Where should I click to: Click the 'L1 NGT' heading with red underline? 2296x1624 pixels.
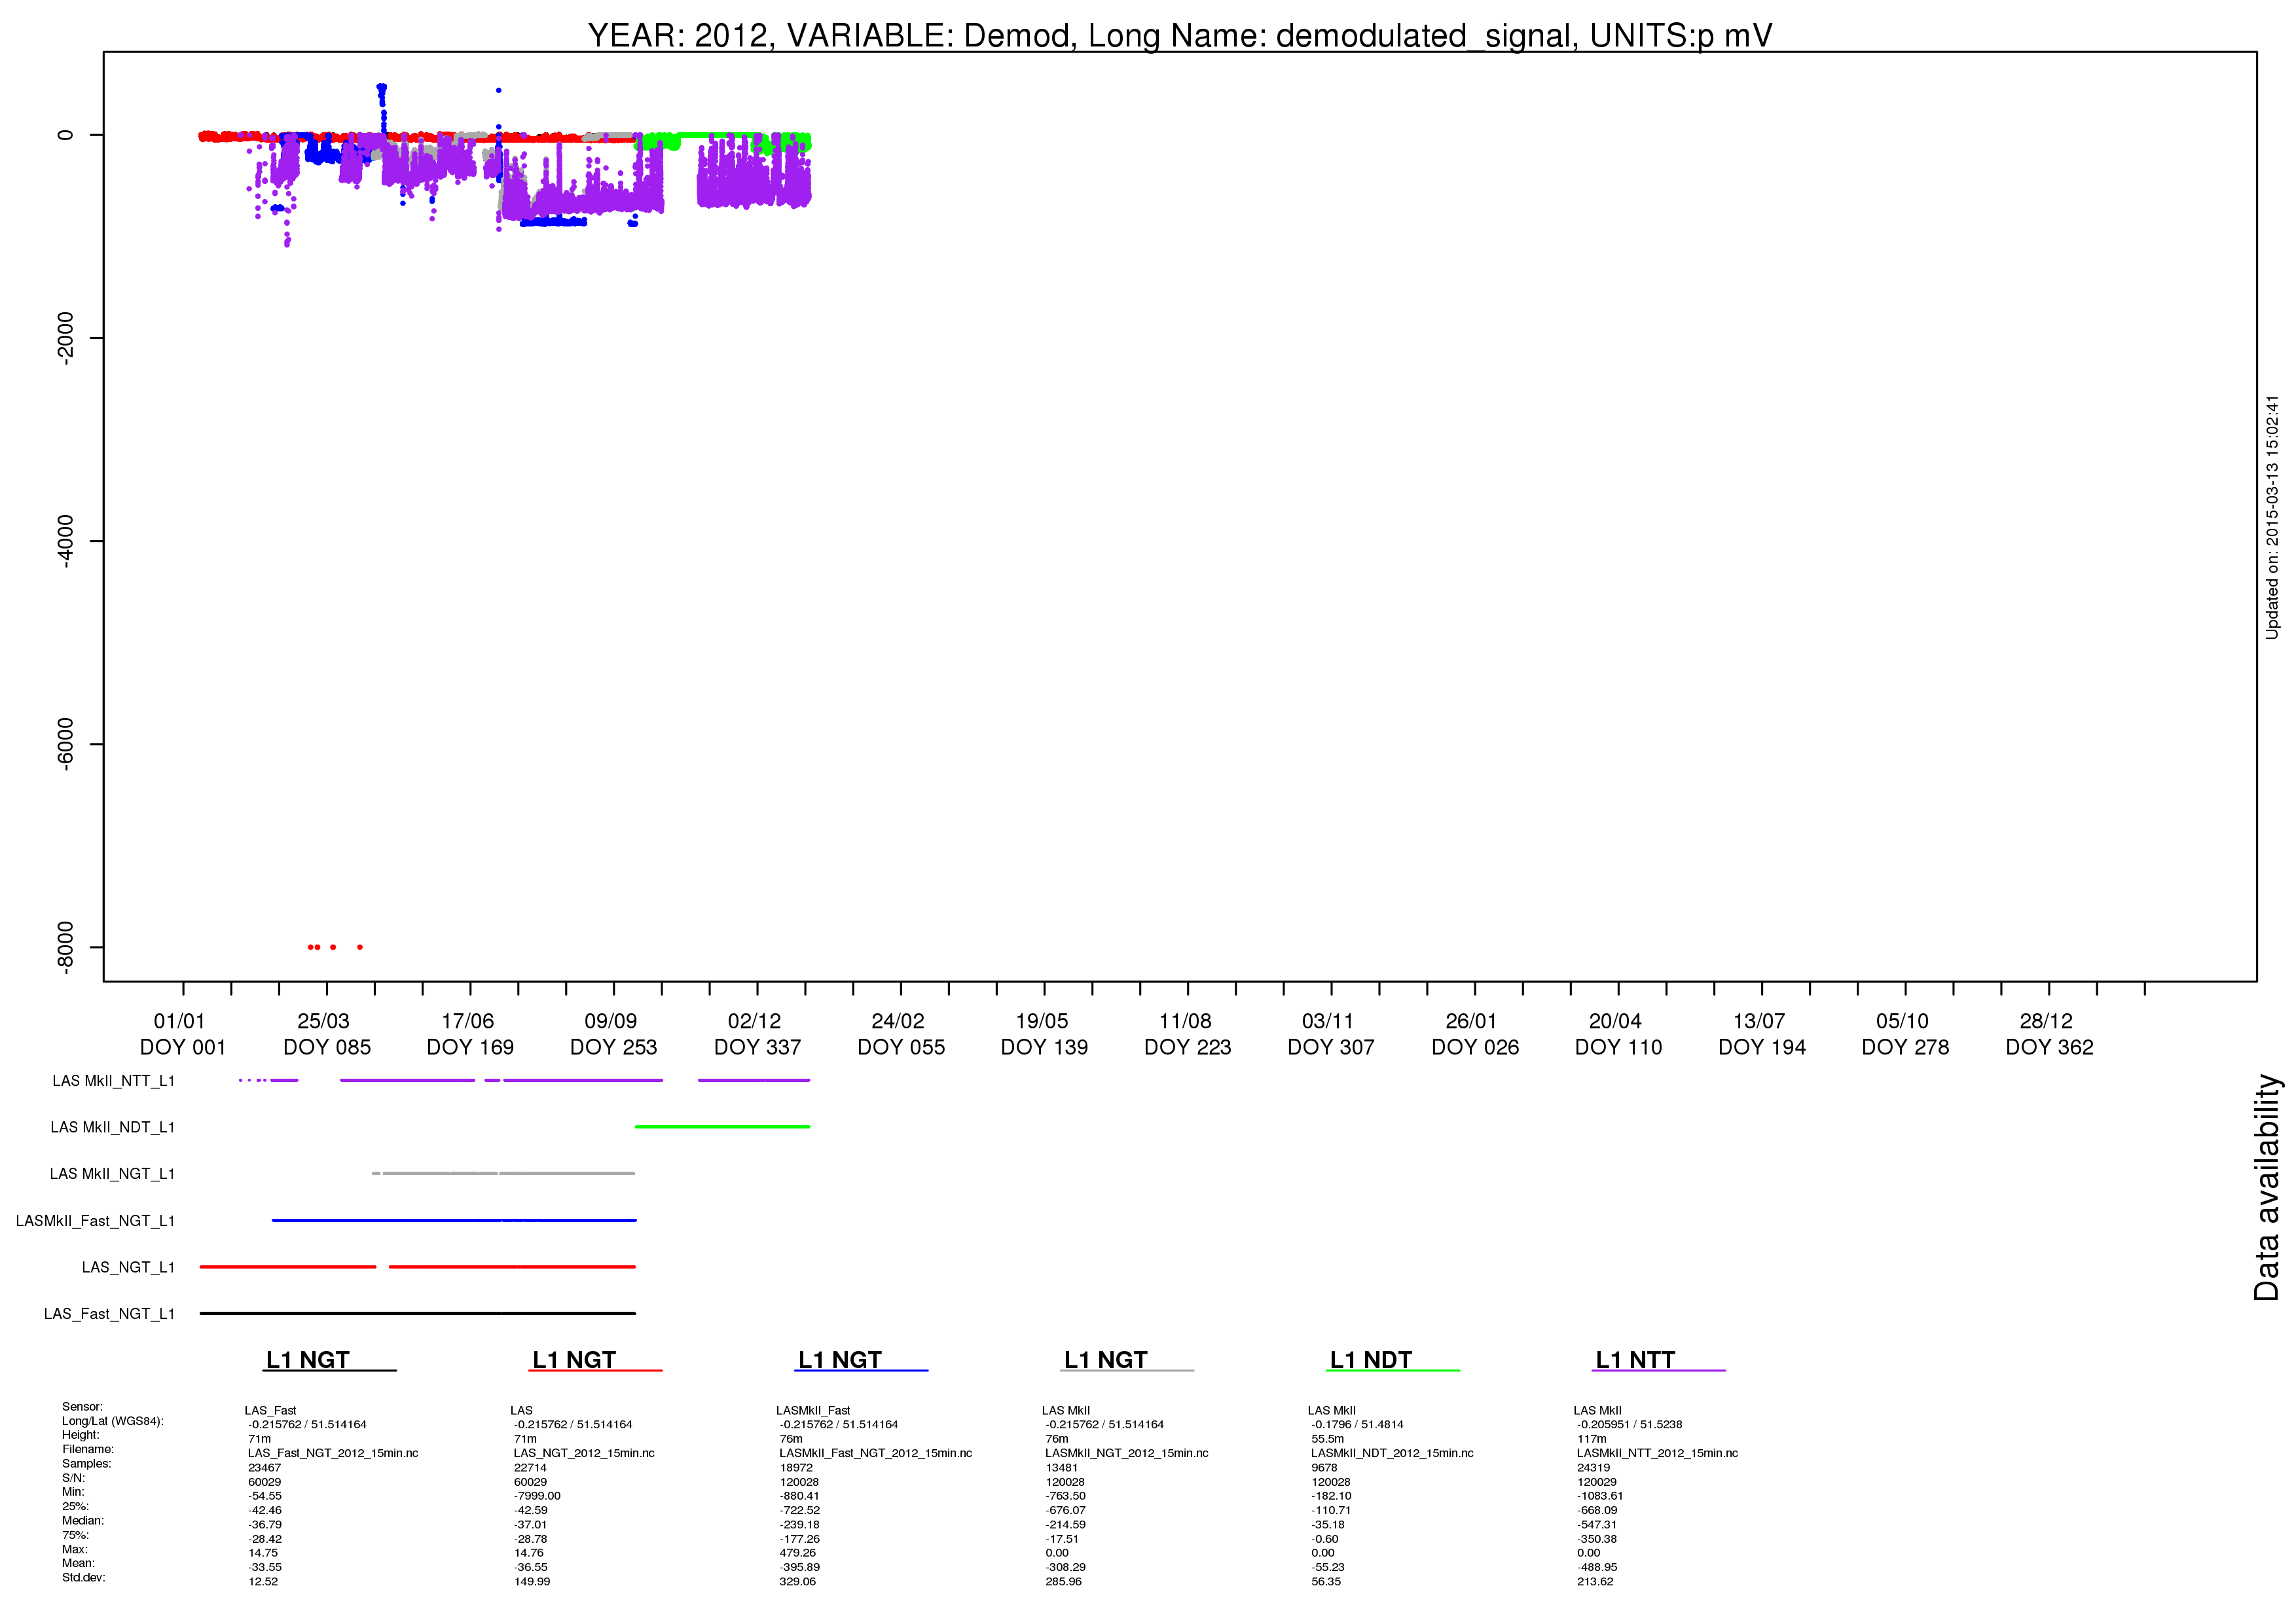[574, 1360]
